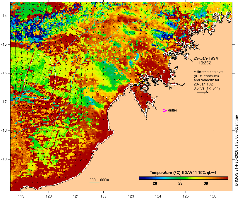Image resolution: width=240 pixels, height=199 pixels.
Task: Click the latitude label '-17'
Action: pos(4,102)
